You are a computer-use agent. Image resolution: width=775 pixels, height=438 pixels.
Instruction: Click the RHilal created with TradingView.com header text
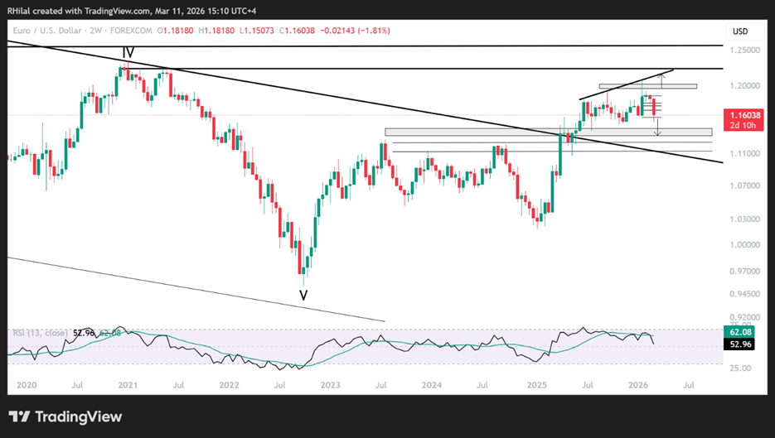(x=132, y=11)
